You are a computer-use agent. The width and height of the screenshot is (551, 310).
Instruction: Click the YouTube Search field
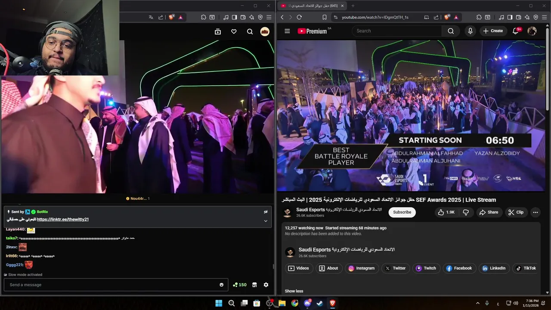tap(397, 31)
